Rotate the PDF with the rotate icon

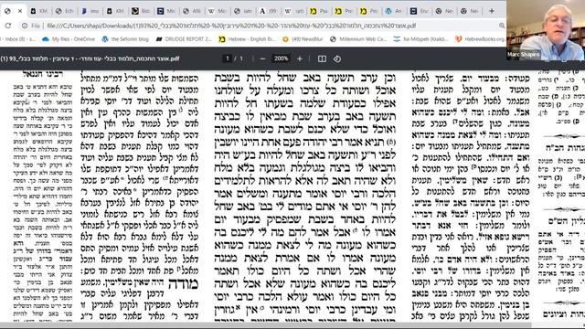click(337, 58)
